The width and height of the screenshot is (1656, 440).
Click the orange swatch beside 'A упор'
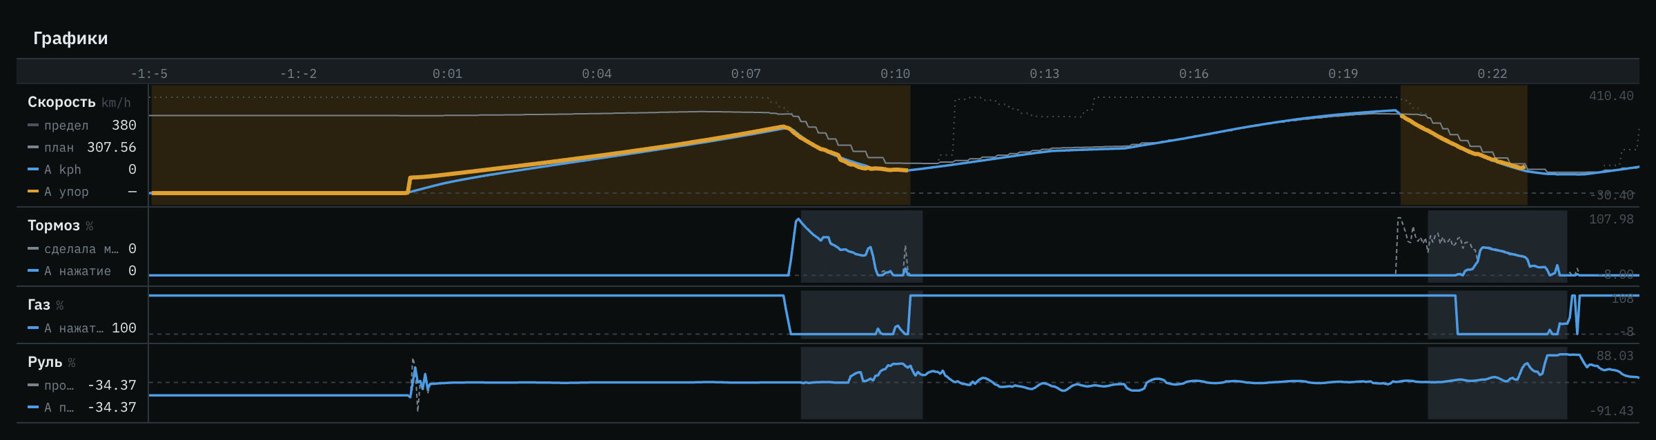point(33,192)
